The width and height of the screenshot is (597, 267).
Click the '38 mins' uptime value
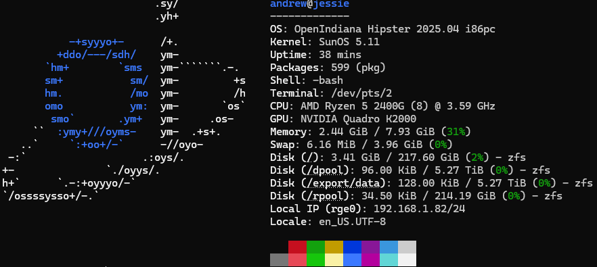pos(340,55)
